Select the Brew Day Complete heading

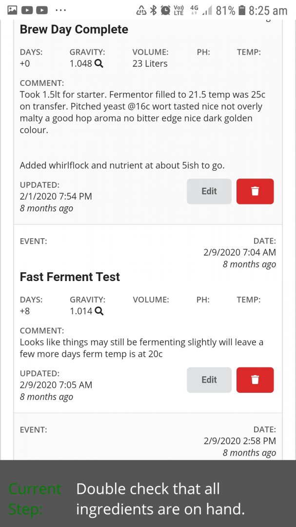click(74, 29)
